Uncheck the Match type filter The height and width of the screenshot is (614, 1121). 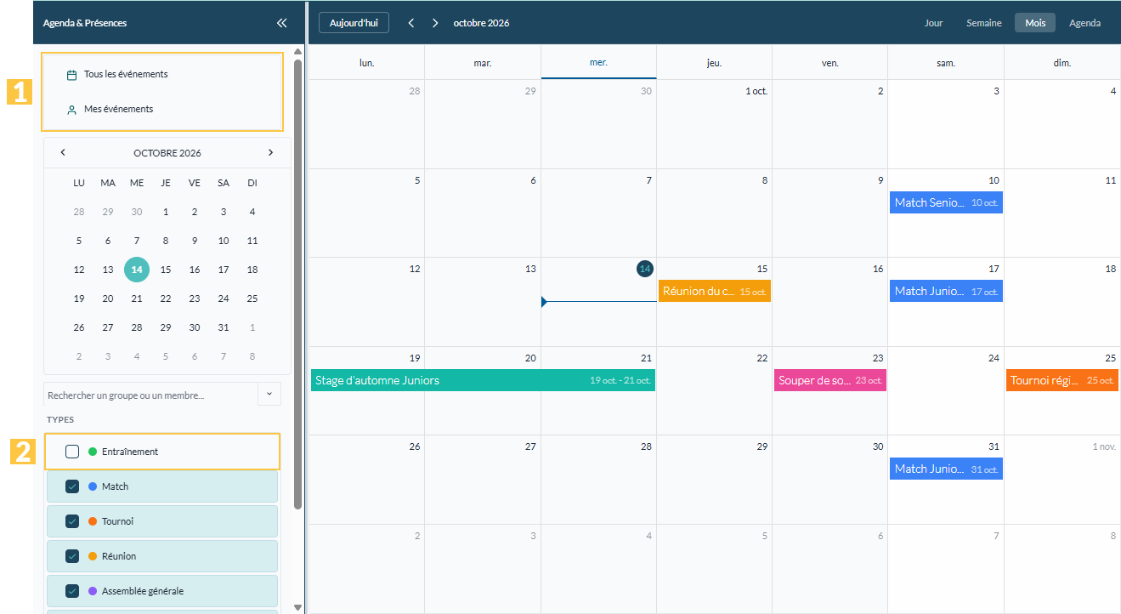click(72, 486)
